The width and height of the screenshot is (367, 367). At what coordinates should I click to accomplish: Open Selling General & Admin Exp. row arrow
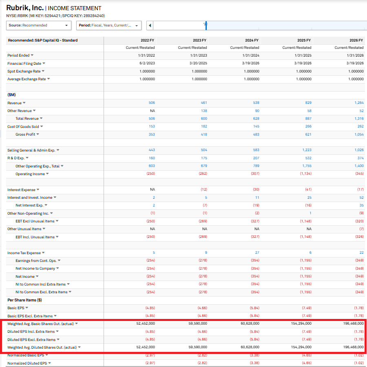coord(58,150)
